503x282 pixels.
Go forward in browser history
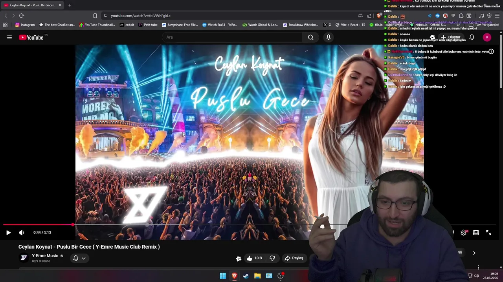pyautogui.click(x=13, y=16)
